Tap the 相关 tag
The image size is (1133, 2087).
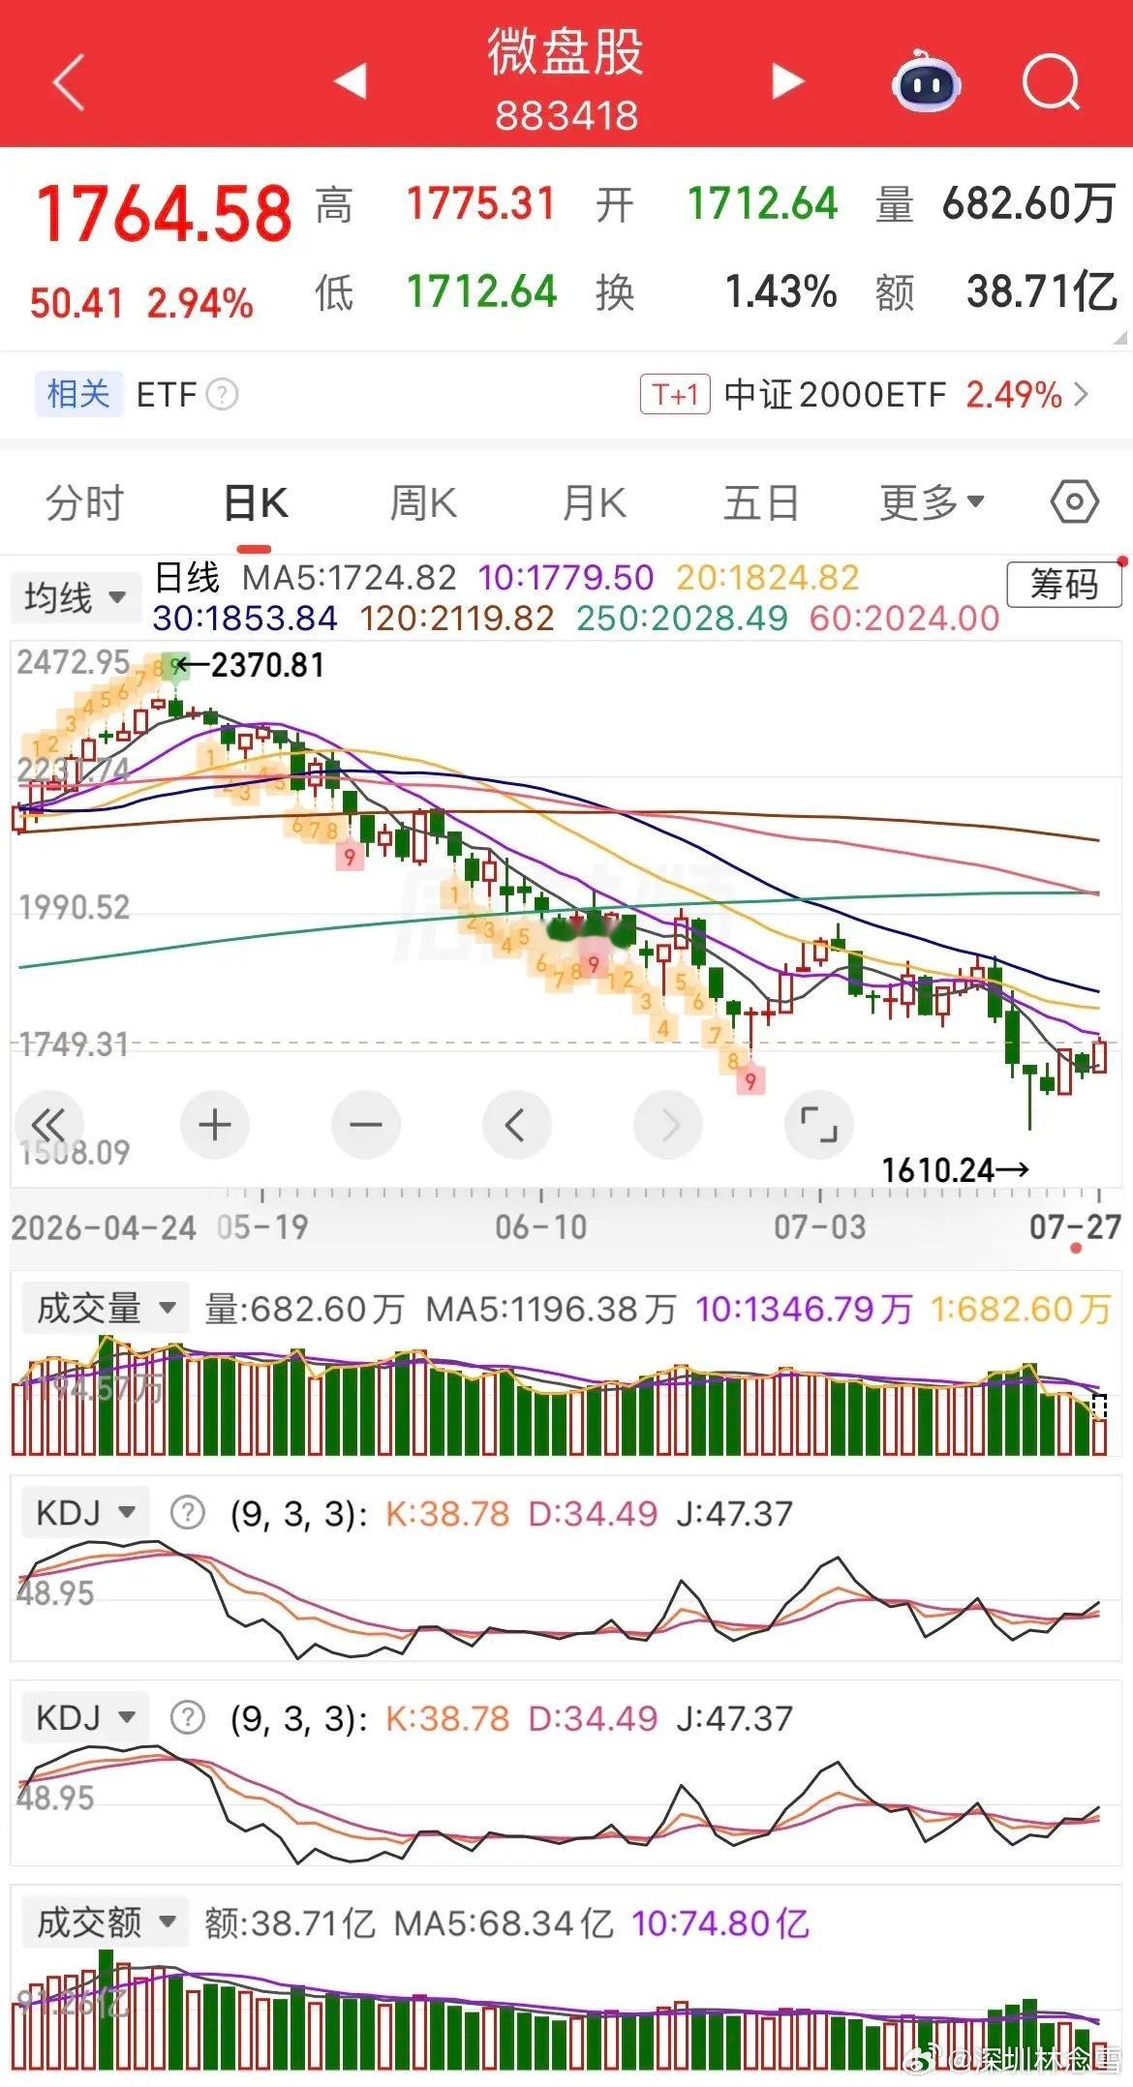[x=78, y=394]
